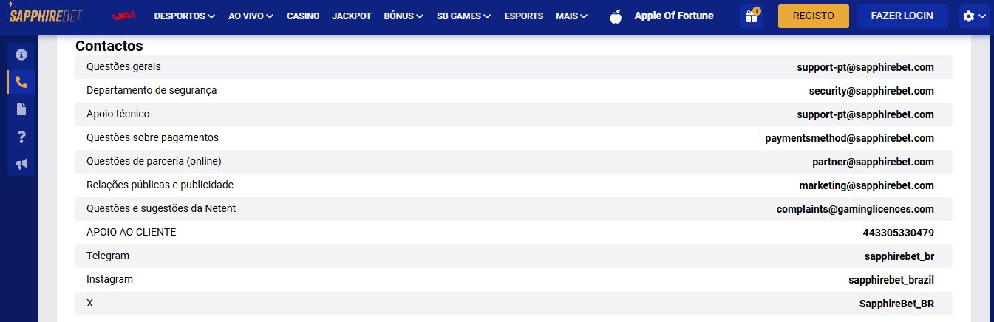Screen dimensions: 994x322
Task: Open the megaphone announcements icon
Action: pos(21,164)
